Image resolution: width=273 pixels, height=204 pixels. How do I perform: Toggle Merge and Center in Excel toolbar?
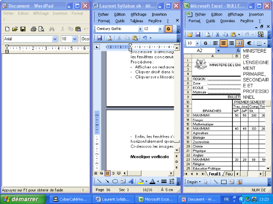[240, 43]
